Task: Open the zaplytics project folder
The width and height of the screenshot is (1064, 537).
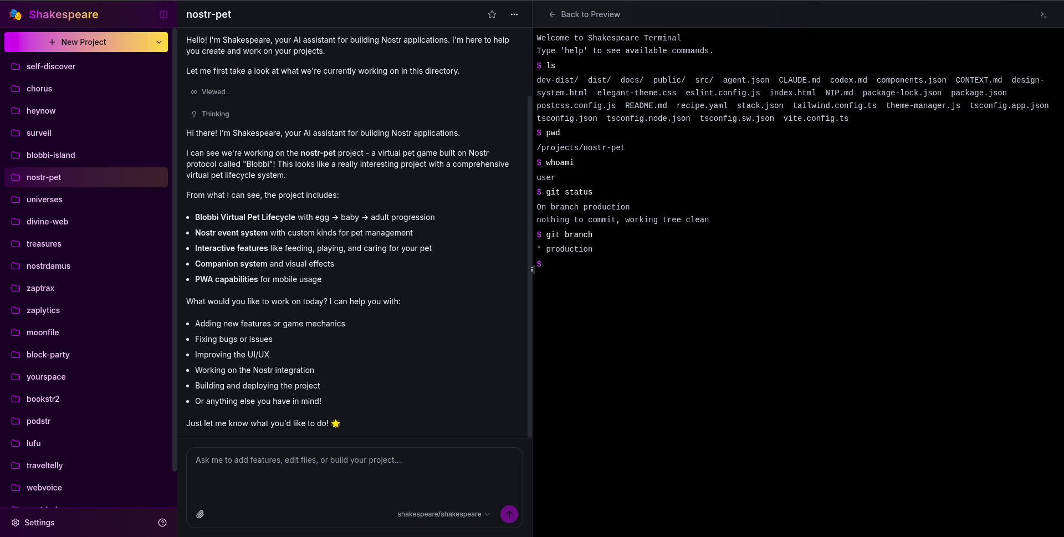Action: pyautogui.click(x=43, y=310)
